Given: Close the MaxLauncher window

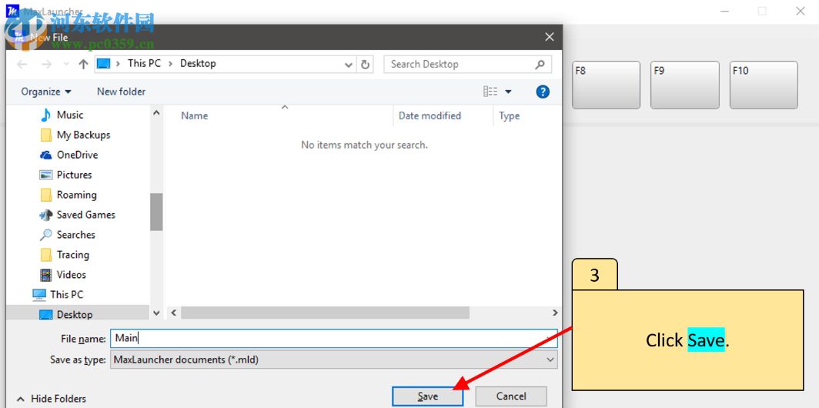Looking at the screenshot, I should pyautogui.click(x=801, y=11).
